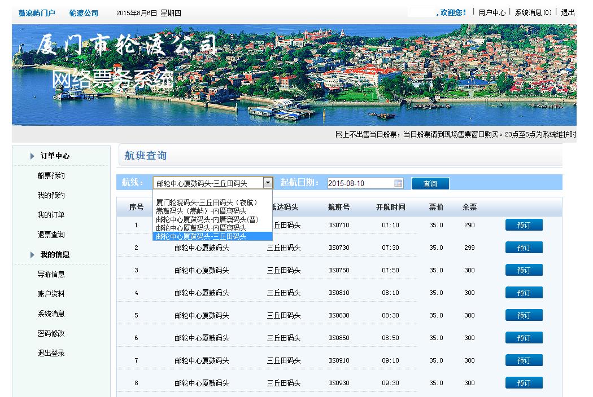Open the 鼓浪屿门户 link
The height and width of the screenshot is (397, 593).
[x=37, y=13]
